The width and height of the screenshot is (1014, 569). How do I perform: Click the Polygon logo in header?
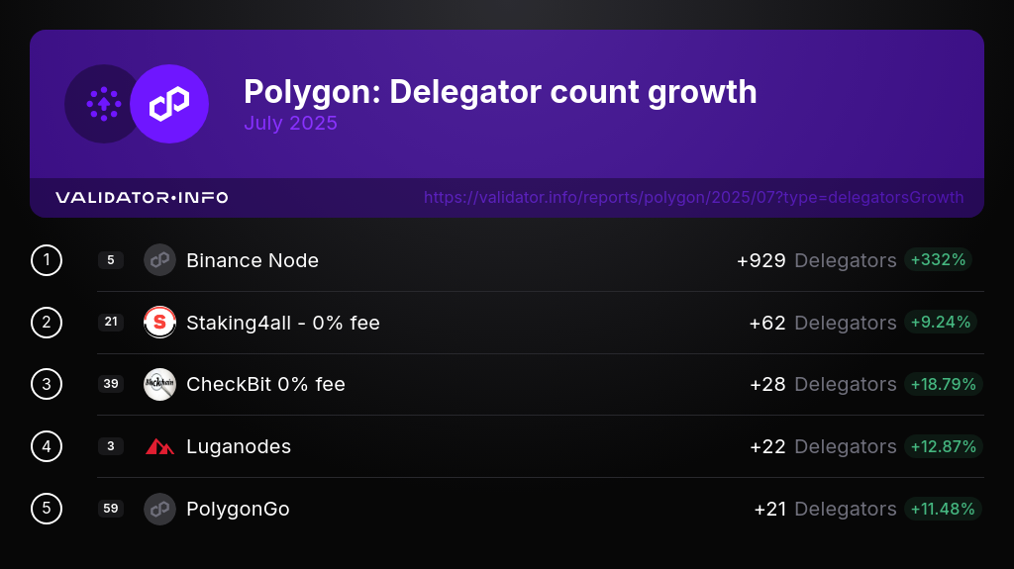(x=169, y=104)
